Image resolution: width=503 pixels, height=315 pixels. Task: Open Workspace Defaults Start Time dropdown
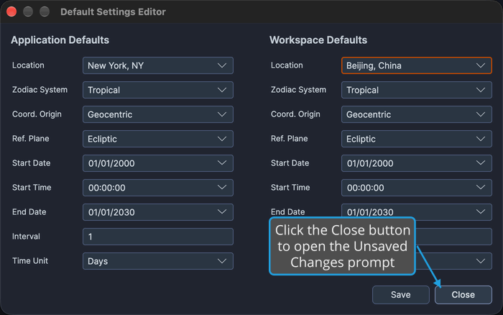tap(416, 188)
